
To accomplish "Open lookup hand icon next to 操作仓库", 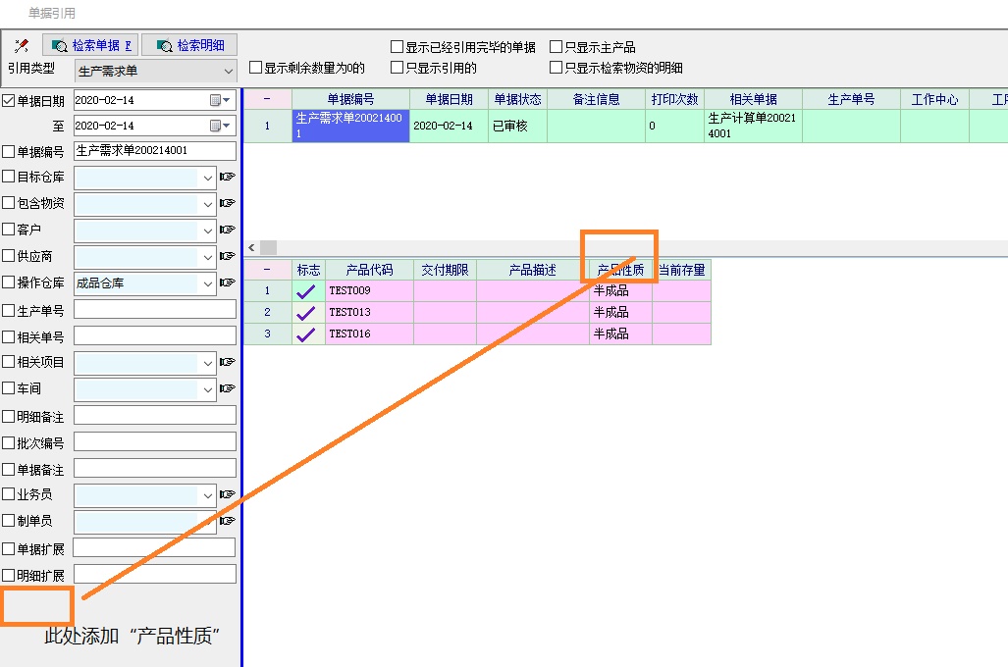I will (228, 282).
